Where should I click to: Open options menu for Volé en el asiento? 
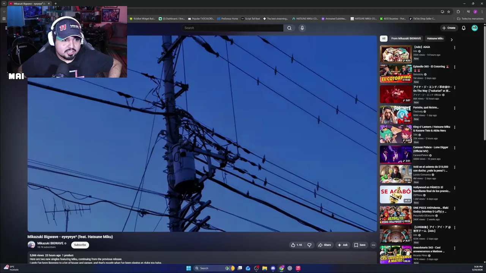coord(454,167)
